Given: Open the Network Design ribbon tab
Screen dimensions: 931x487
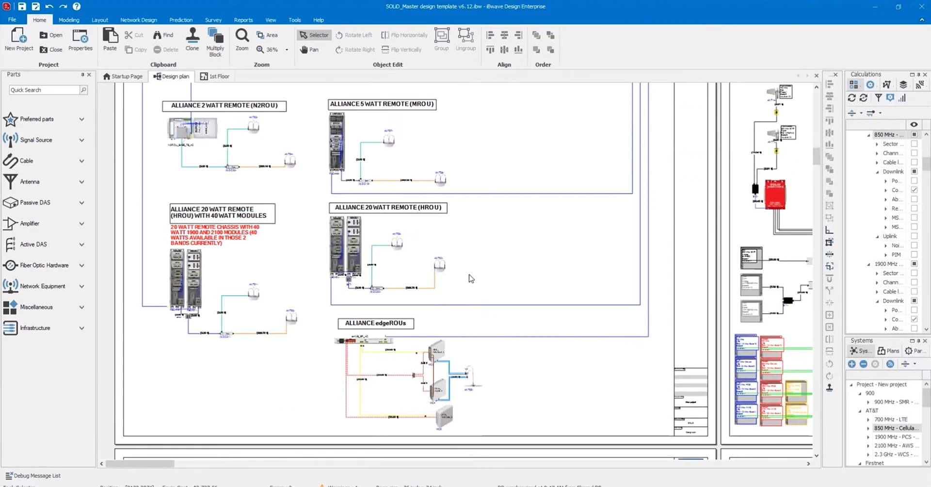Looking at the screenshot, I should (x=138, y=20).
